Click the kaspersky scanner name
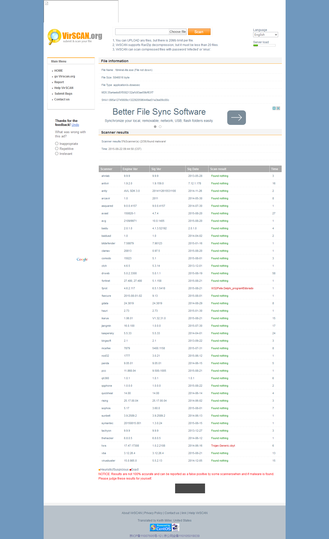 (108, 333)
